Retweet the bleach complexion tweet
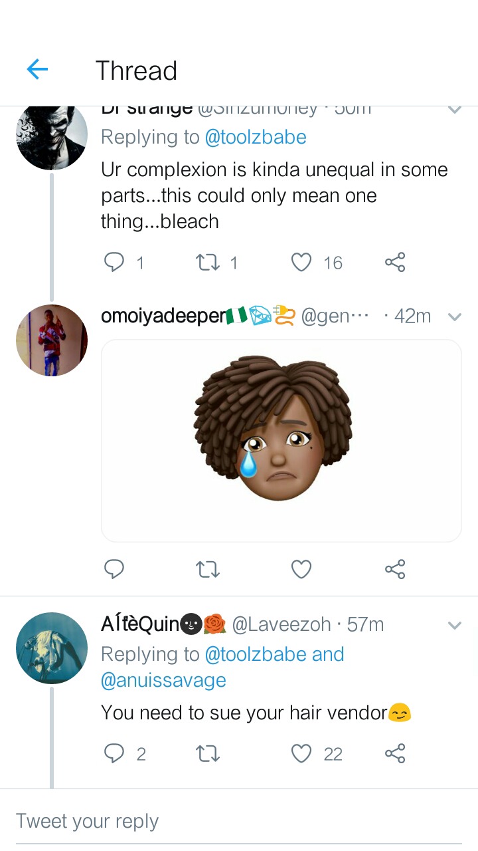478x851 pixels. point(208,263)
